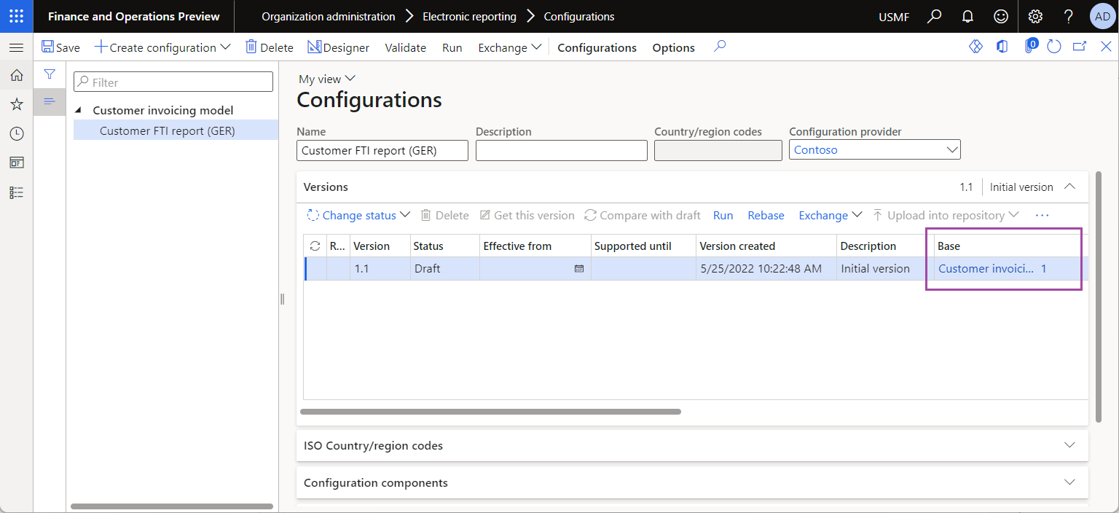Click the Filter input field above the tree

[173, 81]
